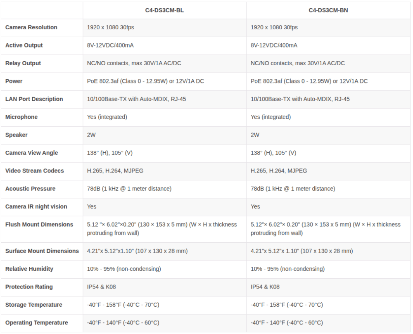This screenshot has width=413, height=334.
Task: Click Camera IR night vision label
Action: [36, 206]
